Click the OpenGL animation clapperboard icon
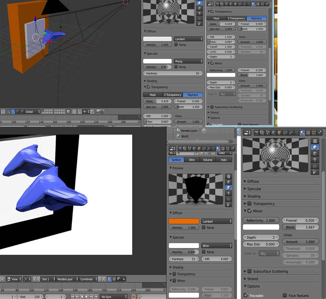326x299 pixels. (102, 112)
